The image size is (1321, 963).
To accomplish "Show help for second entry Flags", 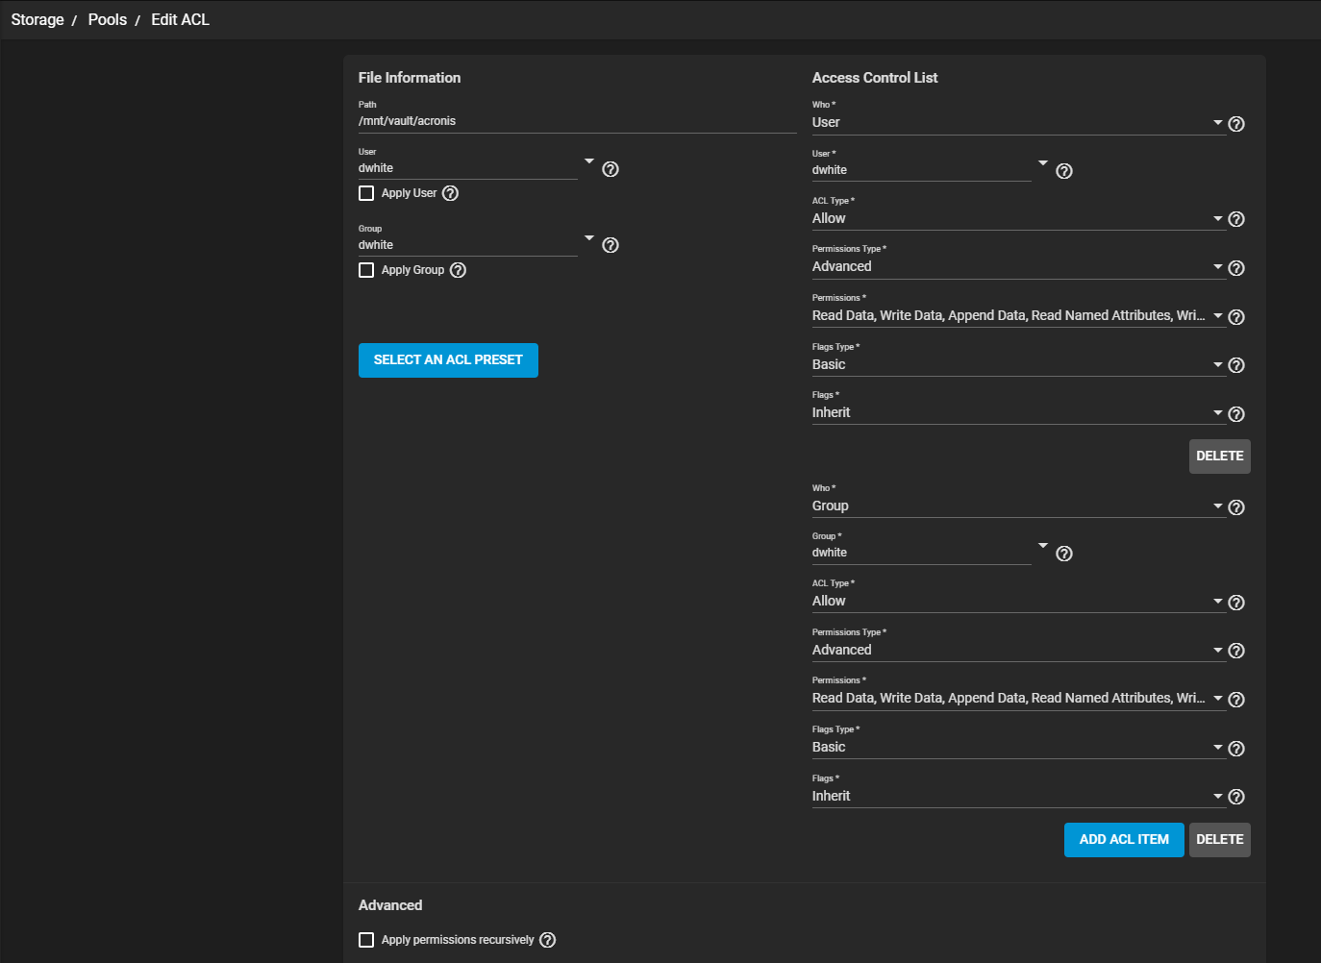I will (1236, 797).
